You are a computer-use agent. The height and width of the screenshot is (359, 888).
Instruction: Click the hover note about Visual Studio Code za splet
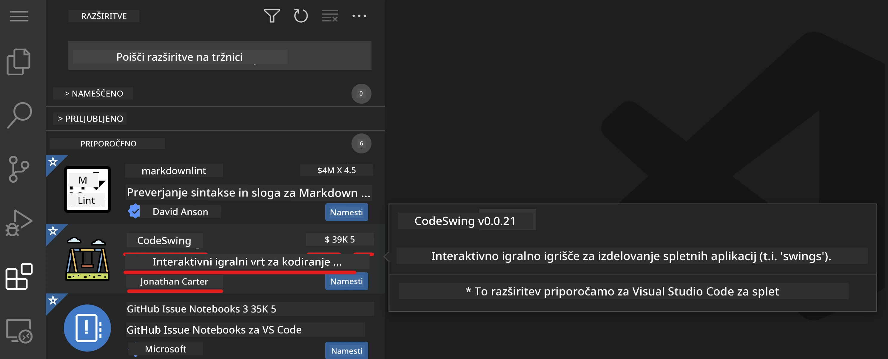pyautogui.click(x=622, y=291)
